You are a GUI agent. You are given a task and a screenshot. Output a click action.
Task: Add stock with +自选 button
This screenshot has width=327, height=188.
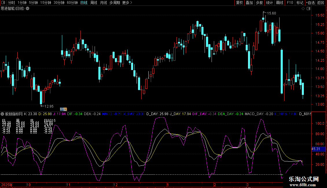(x=310, y=3)
